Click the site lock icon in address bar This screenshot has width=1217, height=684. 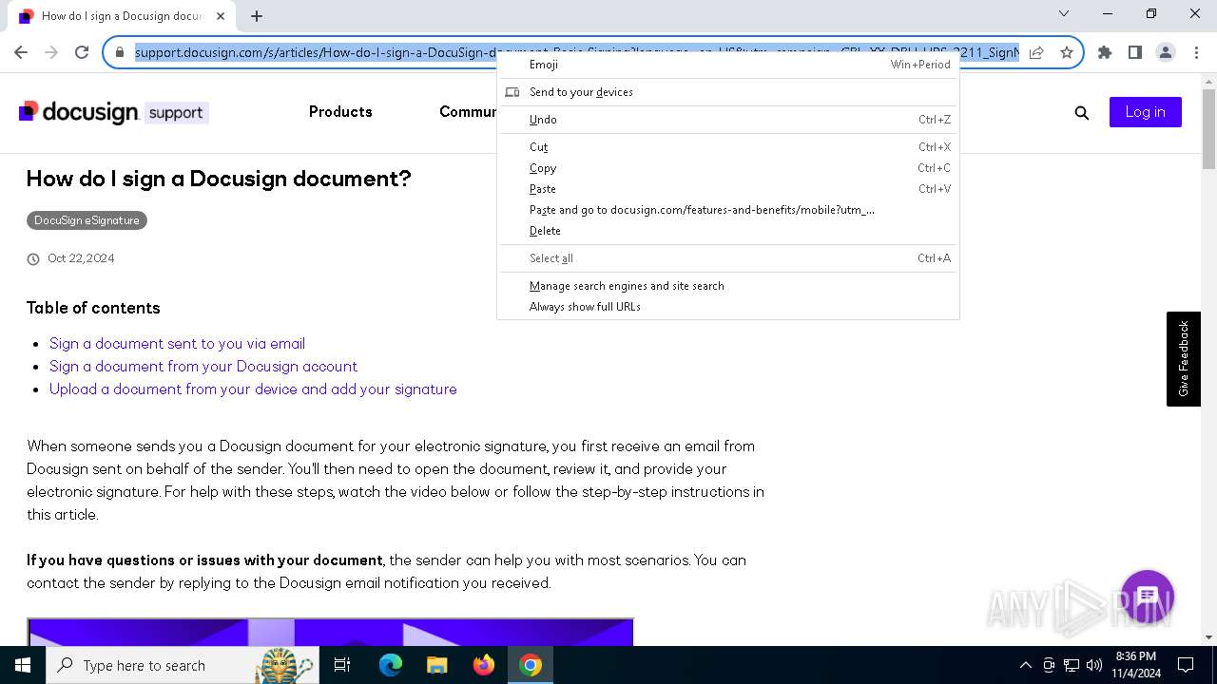coord(120,52)
